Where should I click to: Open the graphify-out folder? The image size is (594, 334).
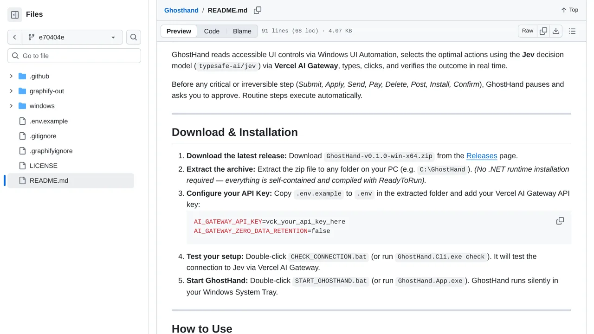pos(47,91)
